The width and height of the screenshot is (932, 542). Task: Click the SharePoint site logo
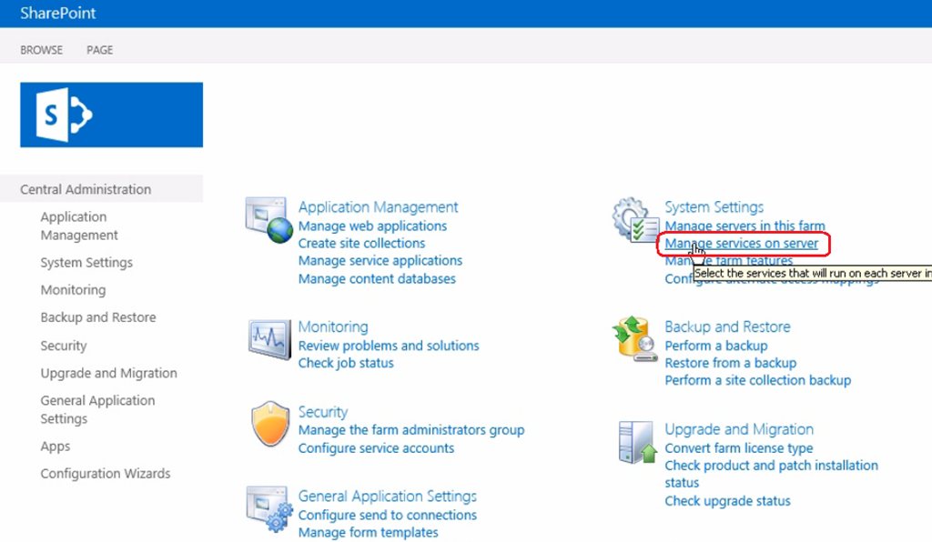click(x=111, y=115)
